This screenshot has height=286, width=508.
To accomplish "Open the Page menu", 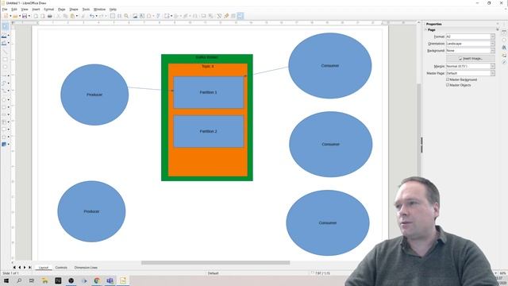I will (62, 10).
